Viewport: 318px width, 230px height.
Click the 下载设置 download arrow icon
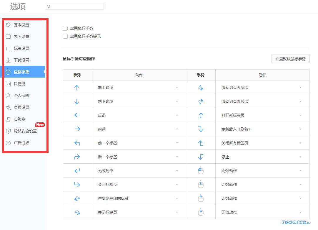coord(9,60)
